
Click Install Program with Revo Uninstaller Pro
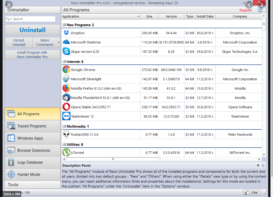(32, 55)
